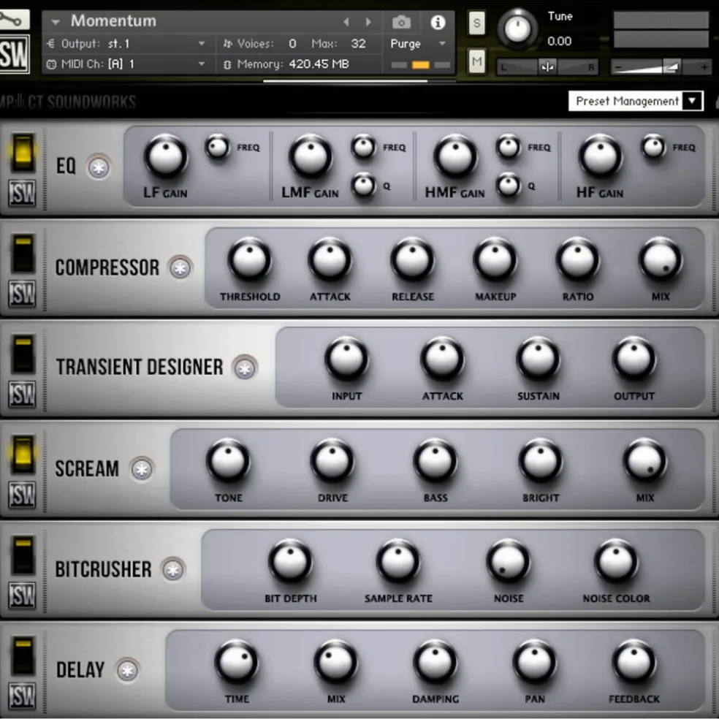Go to previous instrument preset arrow

pos(346,21)
